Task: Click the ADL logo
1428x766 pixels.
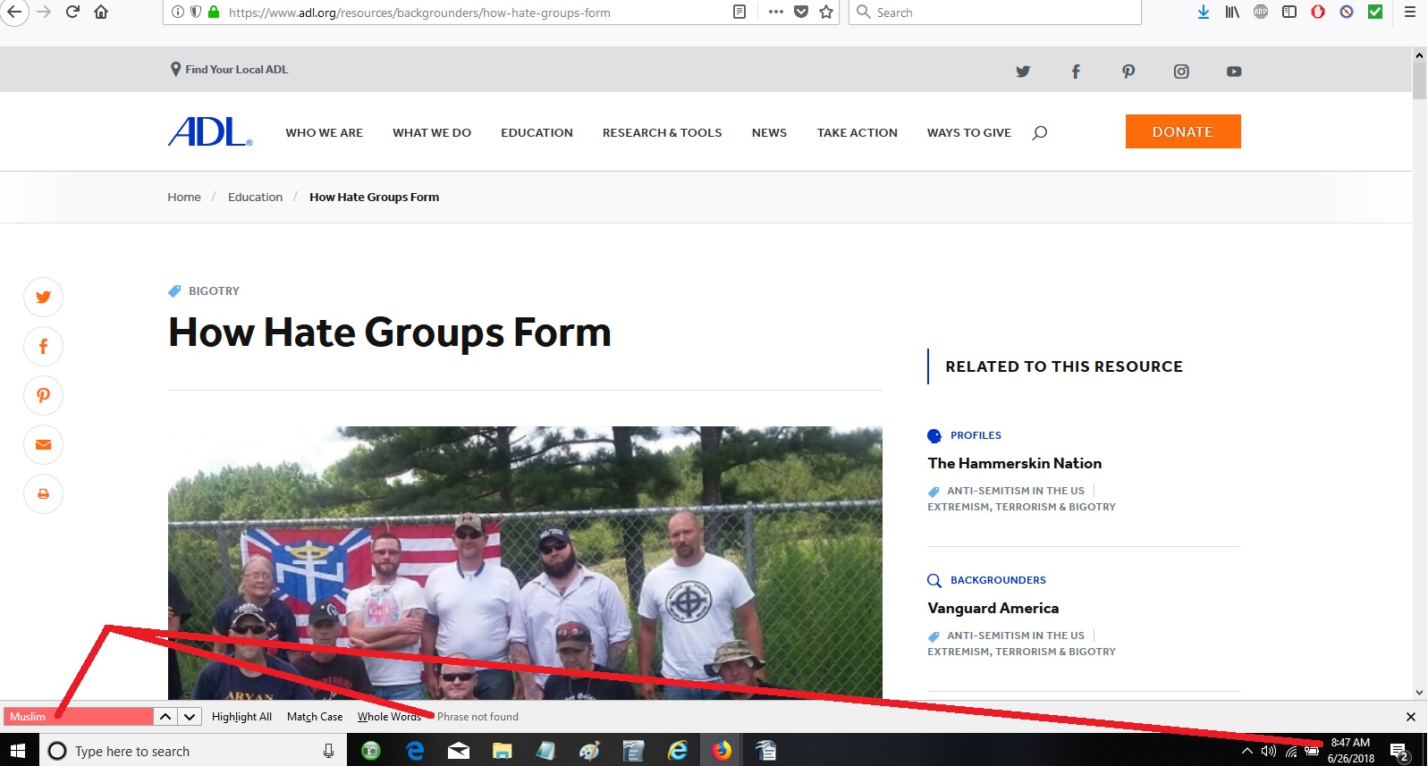Action: (210, 132)
